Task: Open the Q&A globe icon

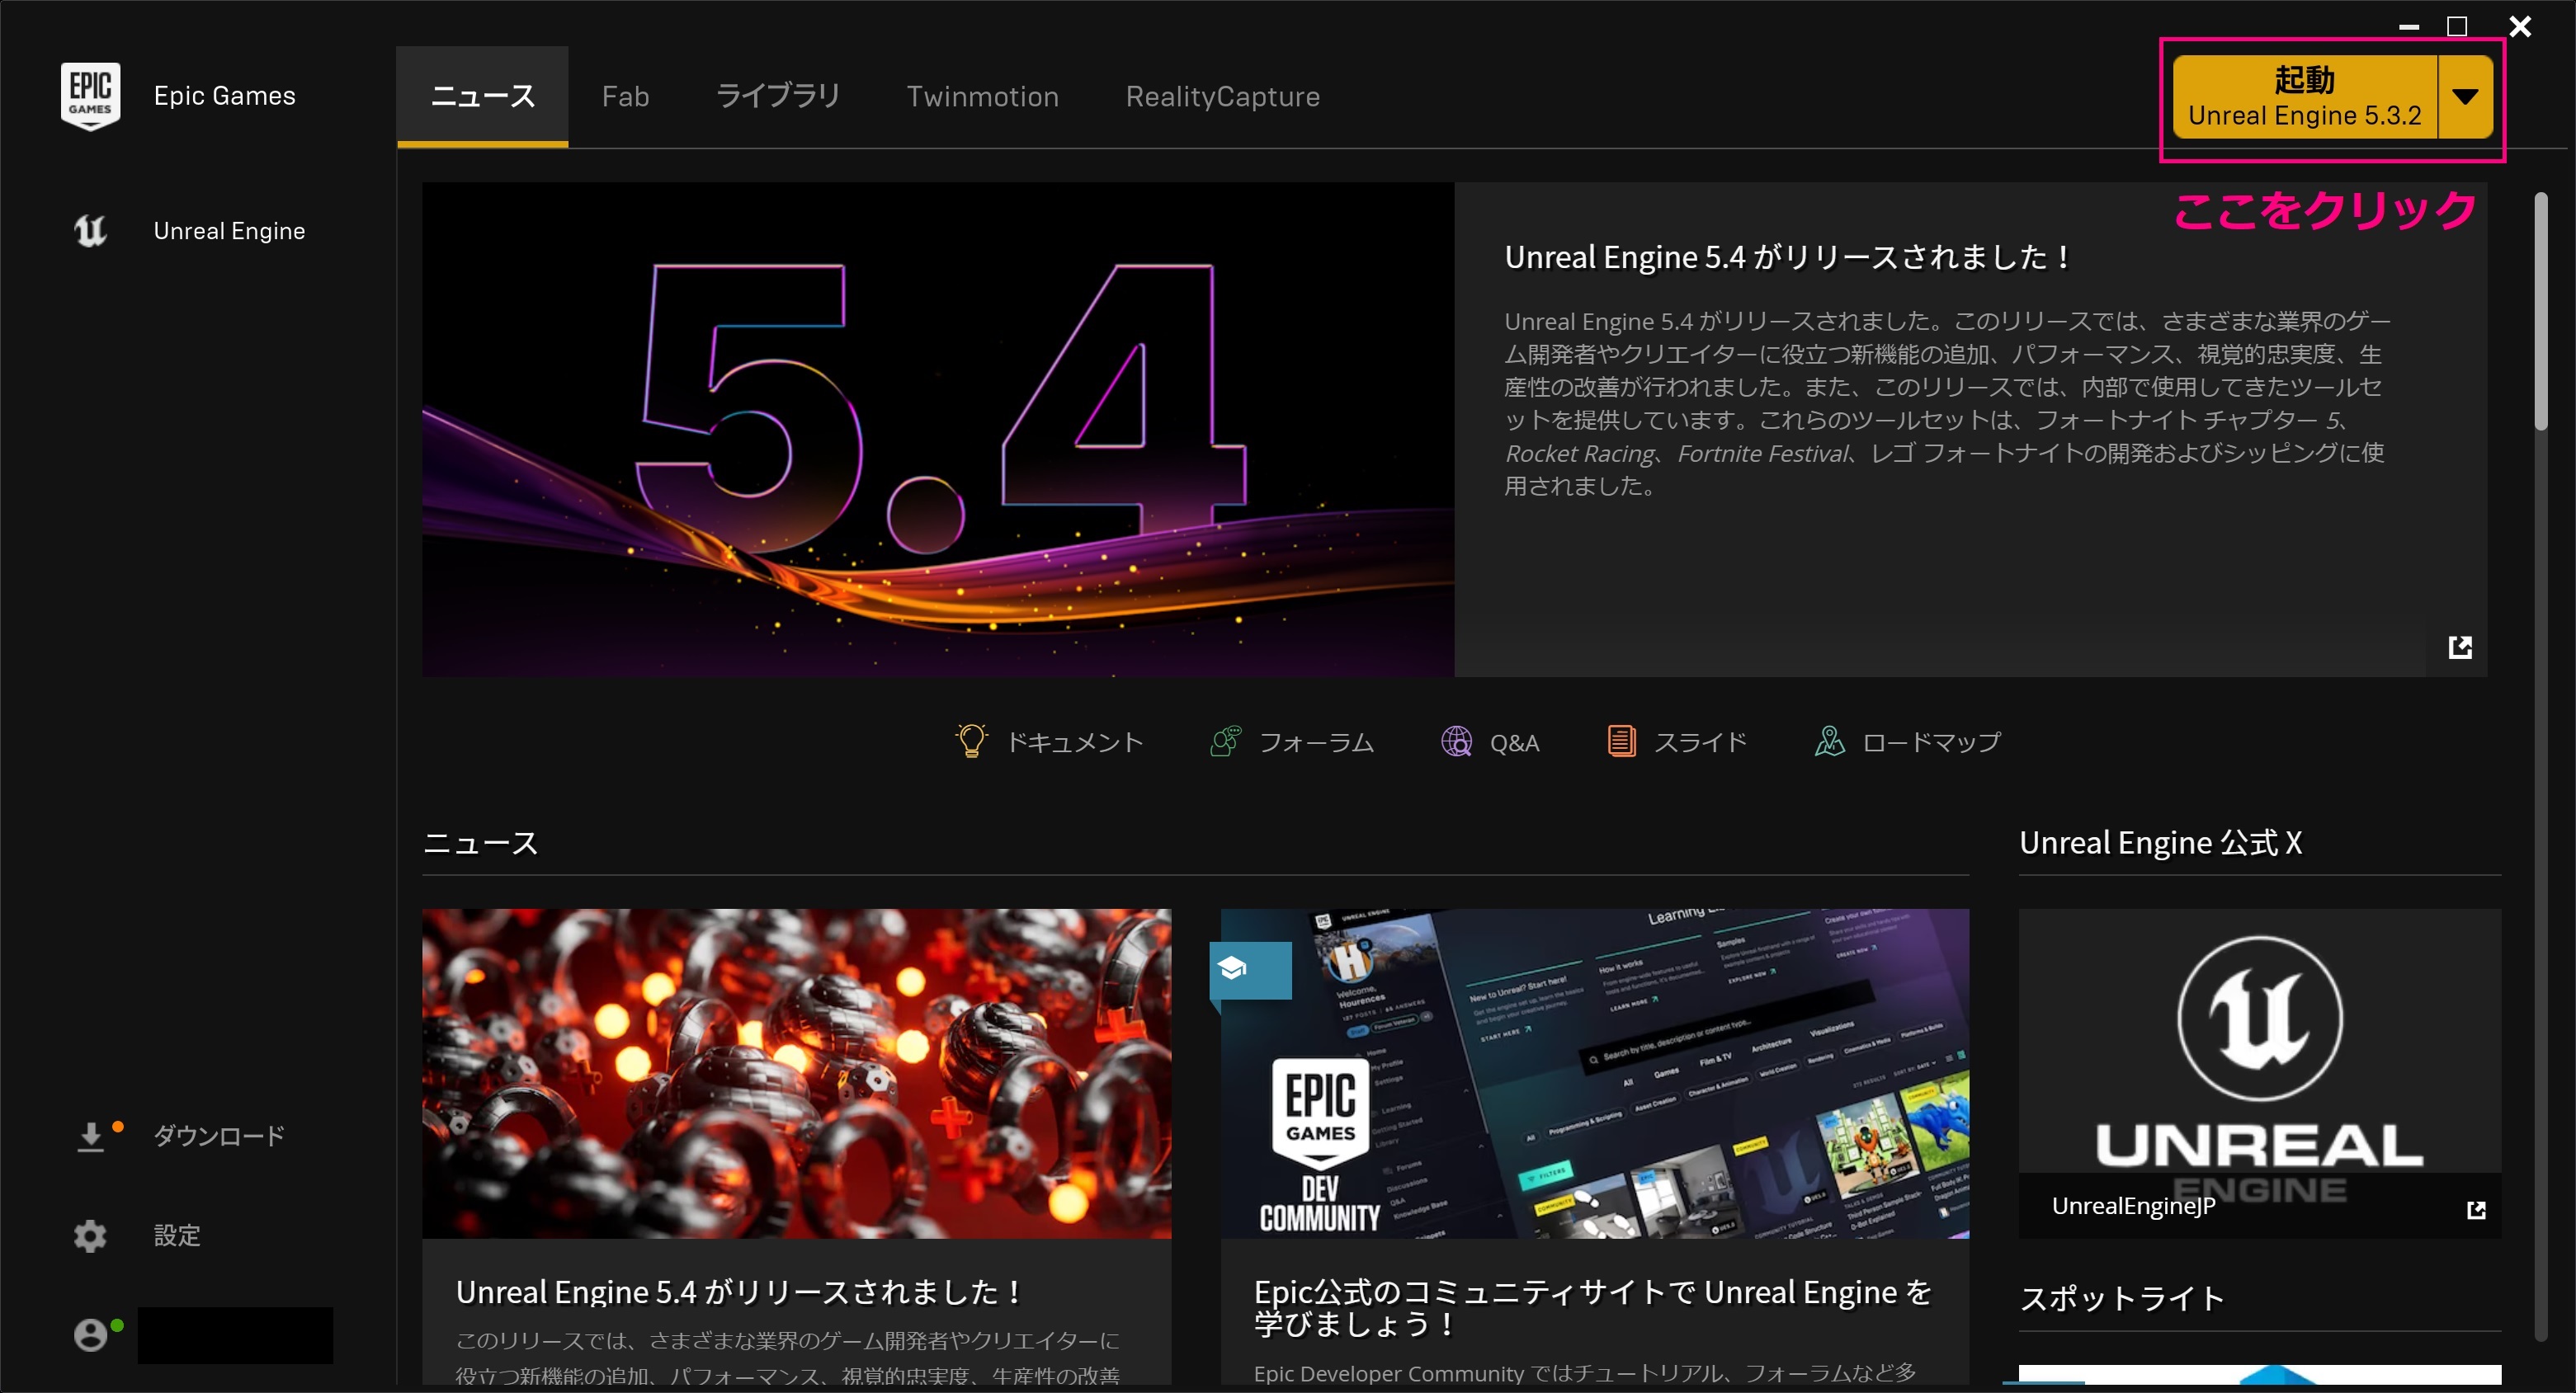Action: coord(1458,741)
